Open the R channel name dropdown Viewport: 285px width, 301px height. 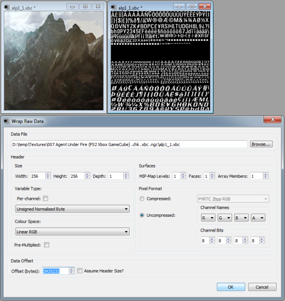208,218
